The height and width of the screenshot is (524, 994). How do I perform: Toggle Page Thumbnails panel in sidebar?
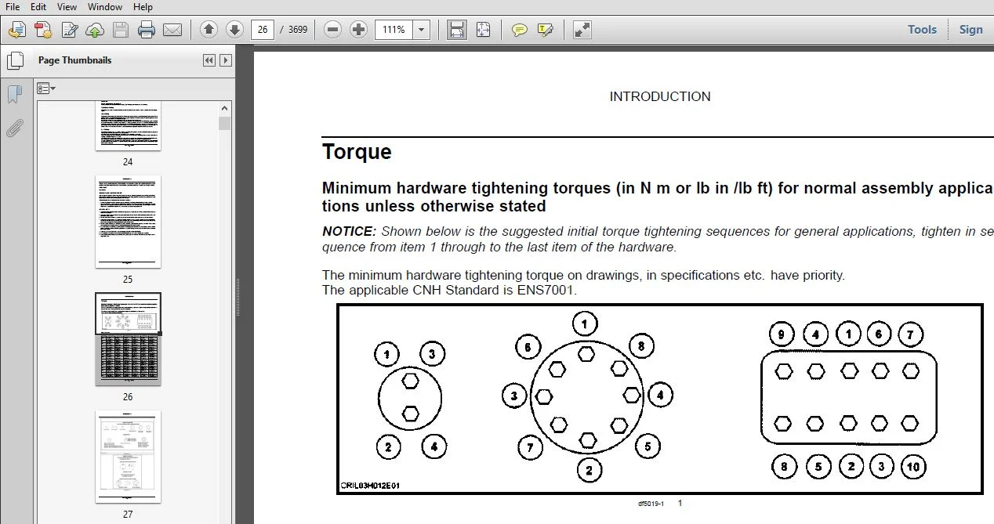coord(15,60)
